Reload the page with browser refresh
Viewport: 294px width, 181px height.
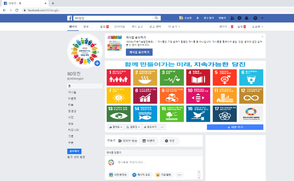click(17, 10)
